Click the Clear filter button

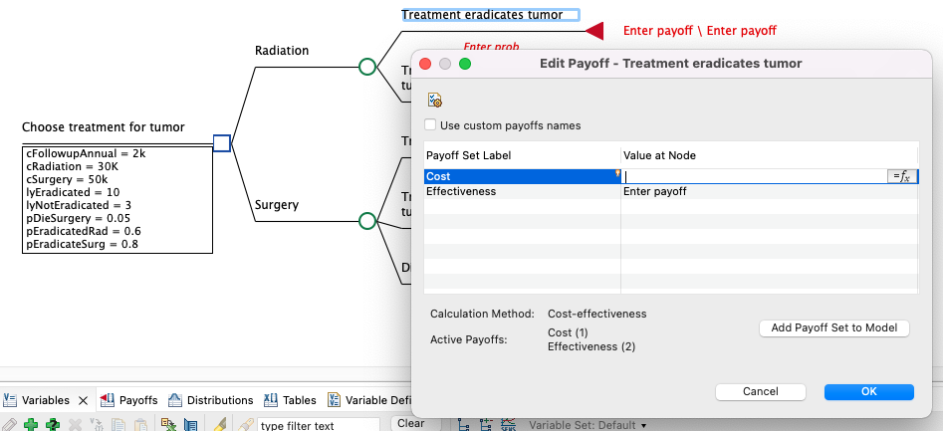click(410, 424)
